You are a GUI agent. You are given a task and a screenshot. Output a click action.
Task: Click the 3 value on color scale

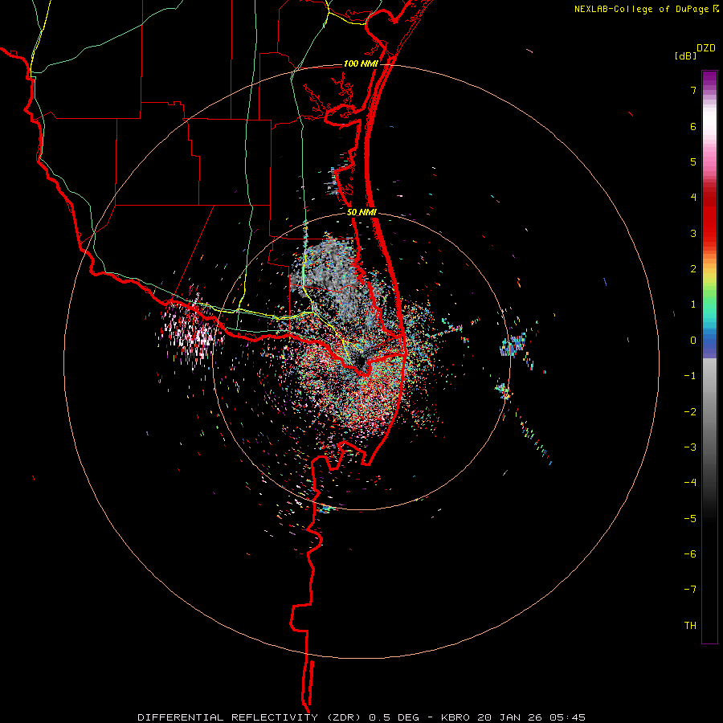click(x=693, y=233)
